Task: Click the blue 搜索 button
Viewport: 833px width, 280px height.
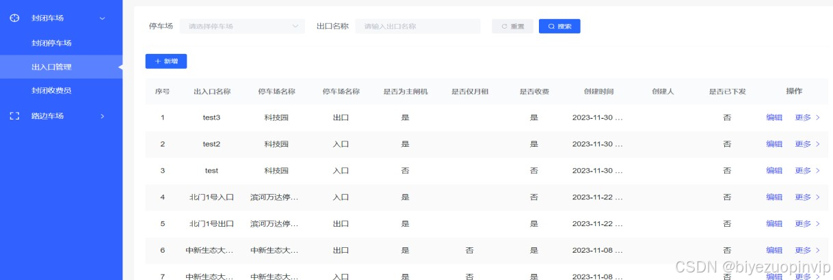Action: point(559,26)
